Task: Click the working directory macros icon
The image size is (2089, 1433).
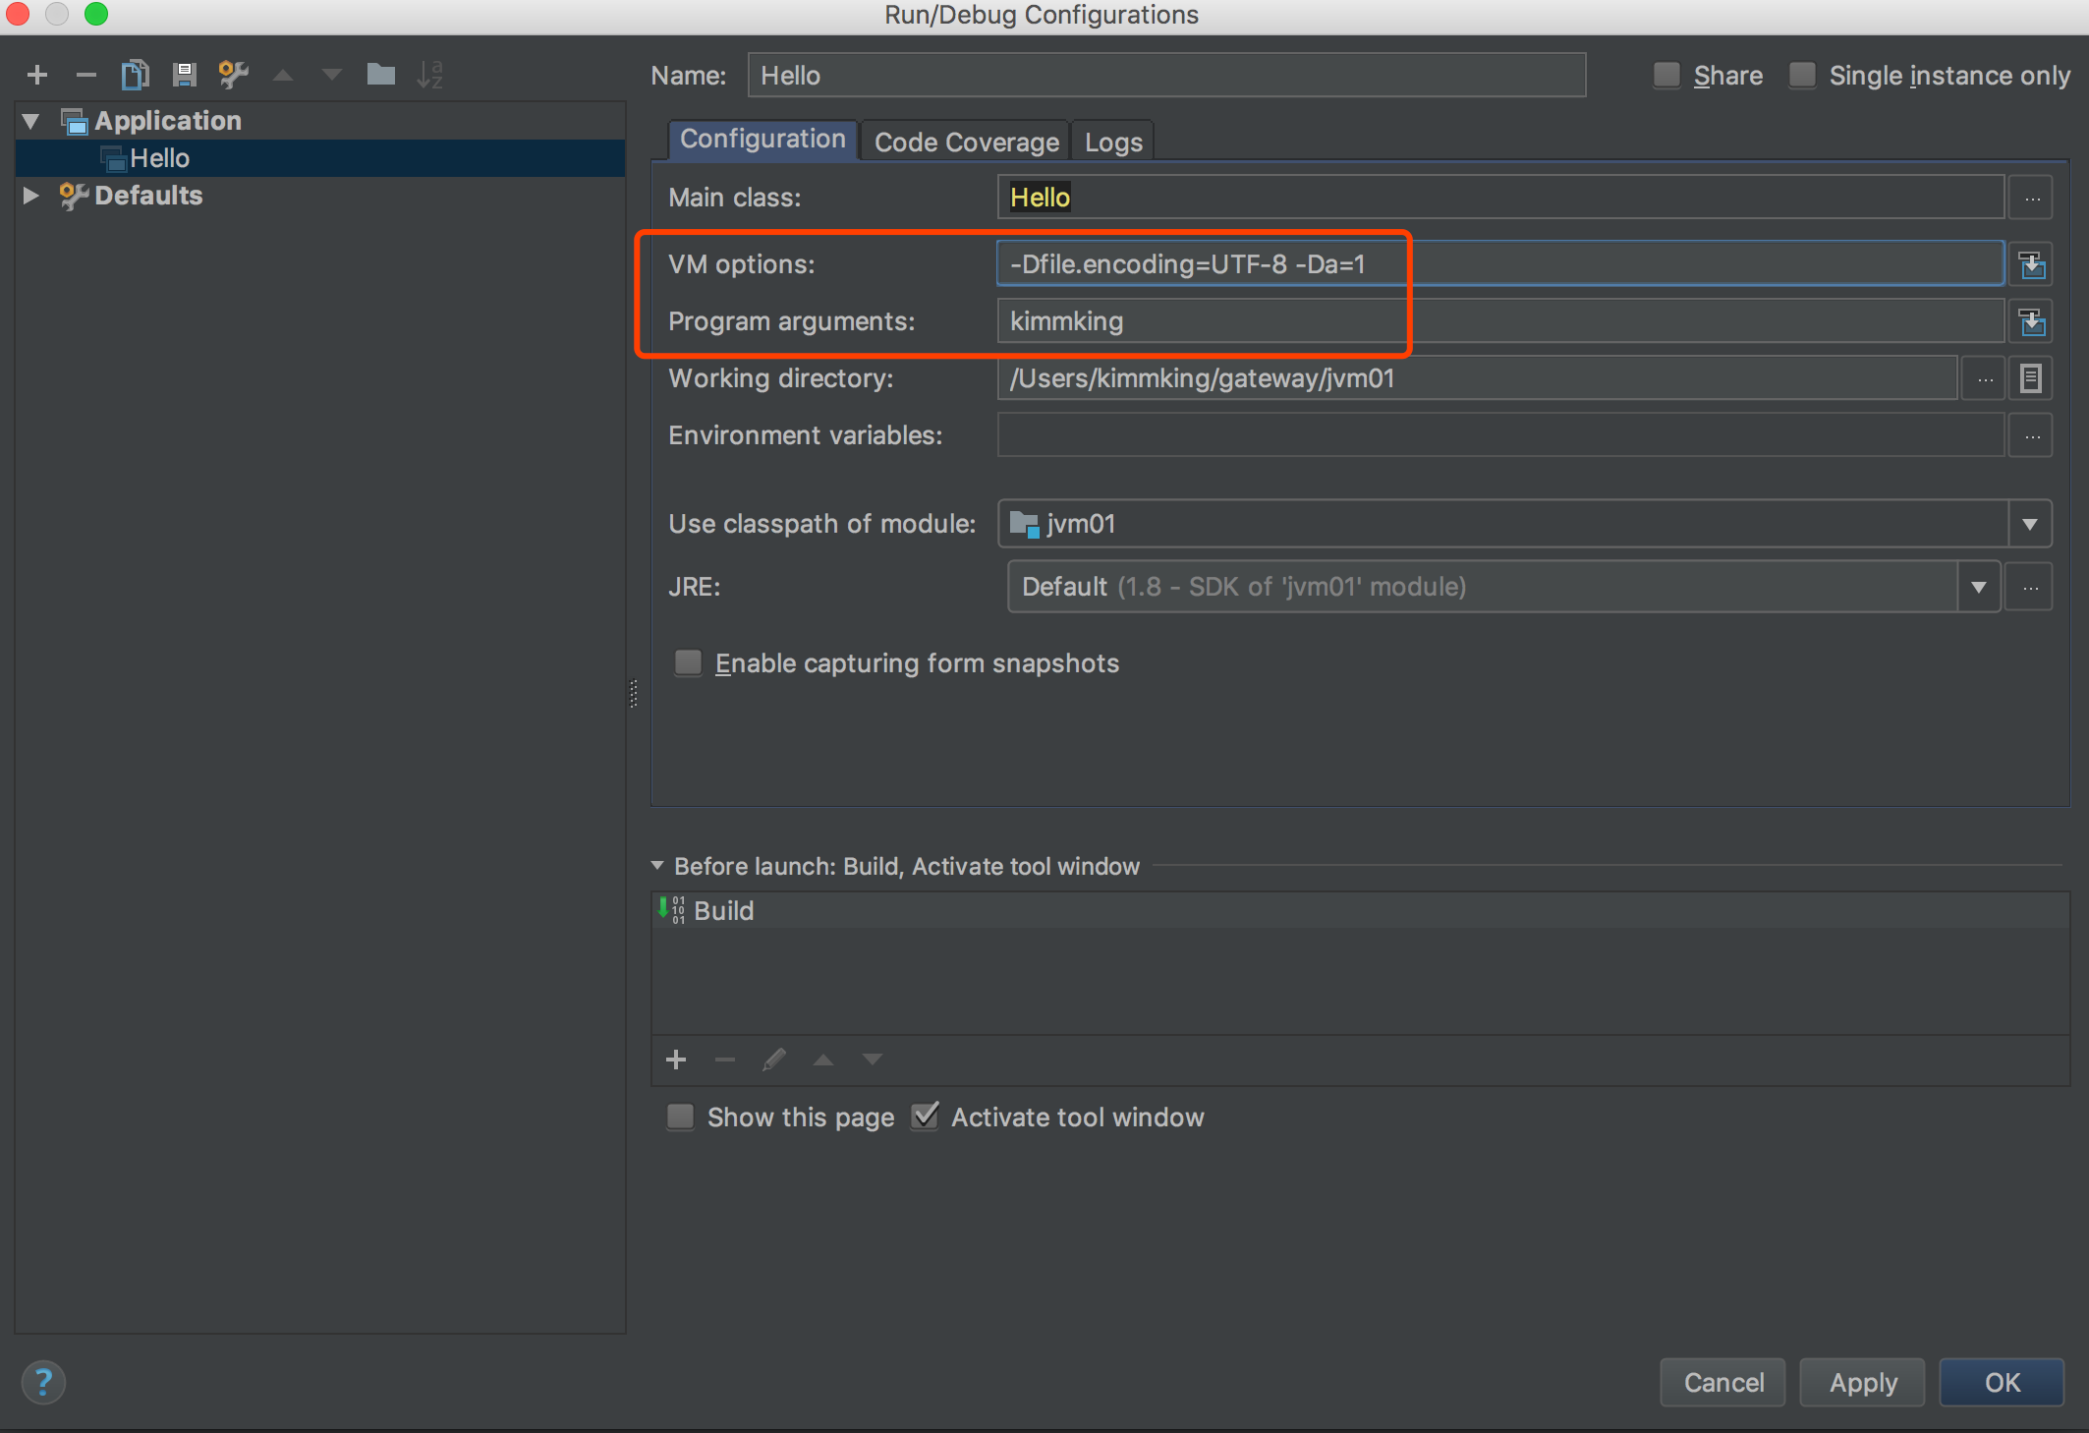Action: (2031, 378)
